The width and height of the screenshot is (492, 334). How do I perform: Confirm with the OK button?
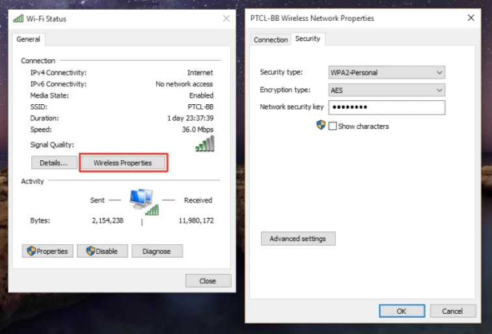point(402,311)
